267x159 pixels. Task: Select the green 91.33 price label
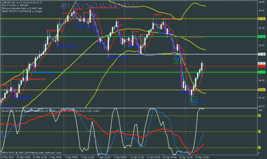pos(262,72)
